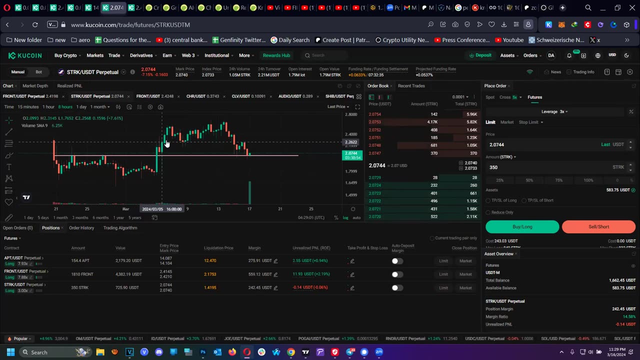
Task: Set amount to 100% of balance
Action: pos(588,180)
